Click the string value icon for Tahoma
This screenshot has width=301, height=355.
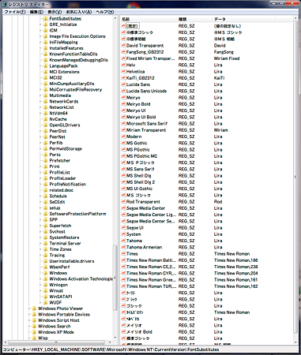pyautogui.click(x=123, y=241)
